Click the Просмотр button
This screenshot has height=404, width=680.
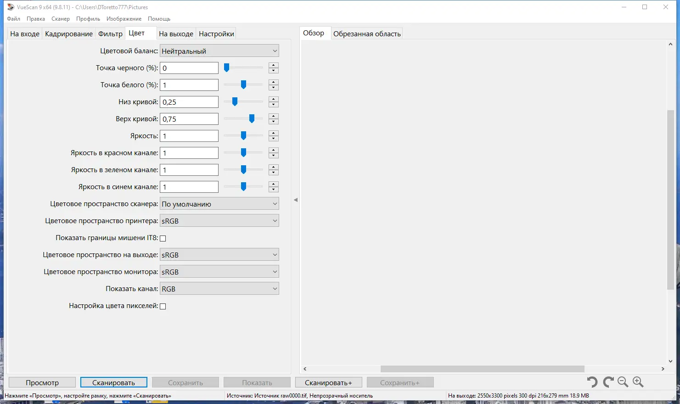click(42, 382)
